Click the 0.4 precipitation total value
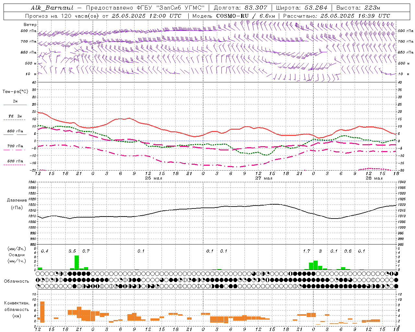Screen dimensions: 415x332 [44, 251]
